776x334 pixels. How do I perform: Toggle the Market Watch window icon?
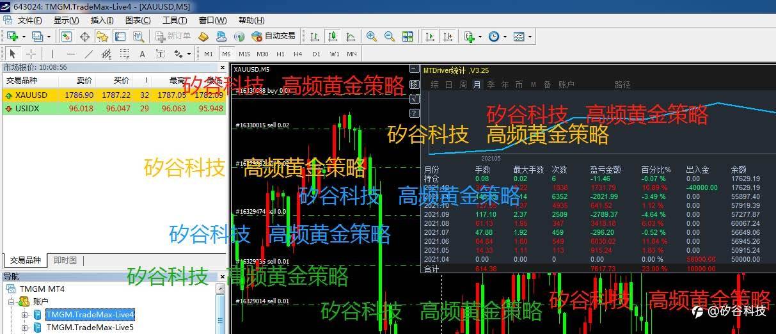click(x=66, y=36)
